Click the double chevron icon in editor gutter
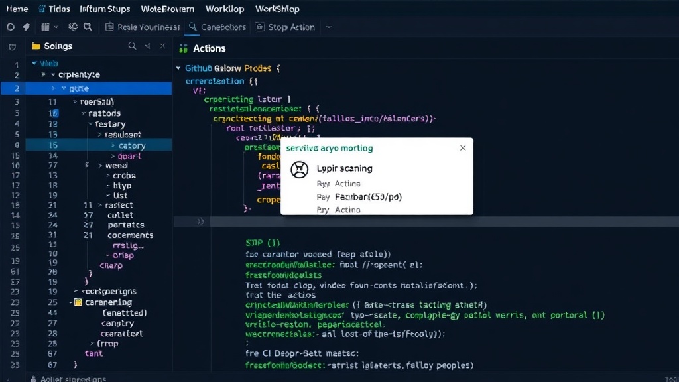 pos(200,222)
